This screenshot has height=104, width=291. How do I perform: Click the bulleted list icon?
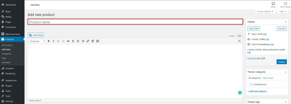58,41
